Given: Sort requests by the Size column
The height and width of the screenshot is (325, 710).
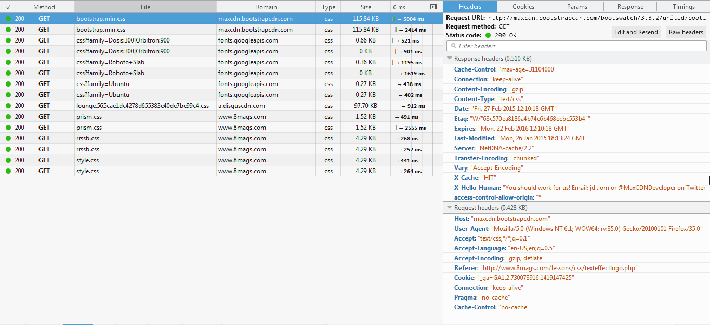Looking at the screenshot, I should [x=366, y=7].
